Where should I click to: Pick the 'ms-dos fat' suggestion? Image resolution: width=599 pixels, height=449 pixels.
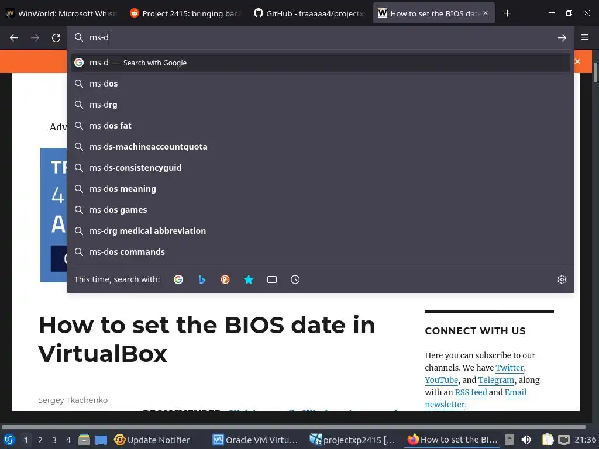tap(320, 126)
